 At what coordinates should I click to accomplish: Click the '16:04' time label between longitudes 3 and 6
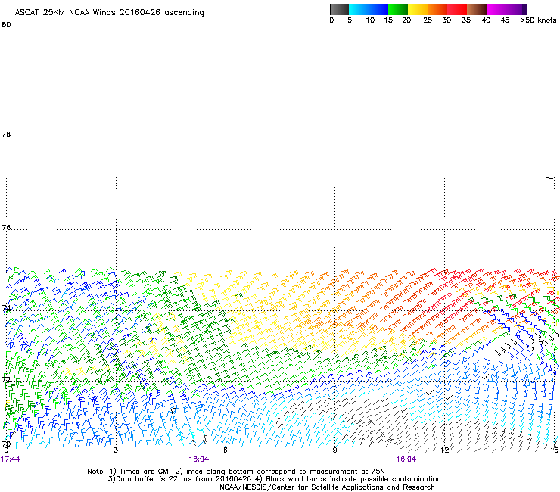199,459
